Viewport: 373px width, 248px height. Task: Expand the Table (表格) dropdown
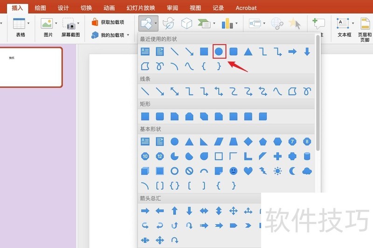(28, 23)
